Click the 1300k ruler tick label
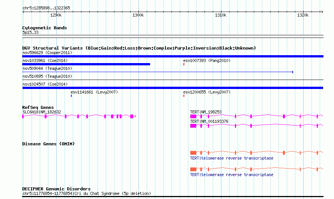Screen dimensions: 334x199 click(x=138, y=15)
